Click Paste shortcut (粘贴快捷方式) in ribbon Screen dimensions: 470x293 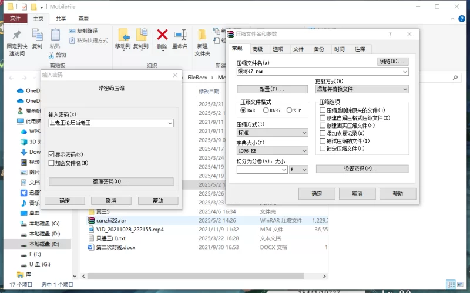[89, 40]
